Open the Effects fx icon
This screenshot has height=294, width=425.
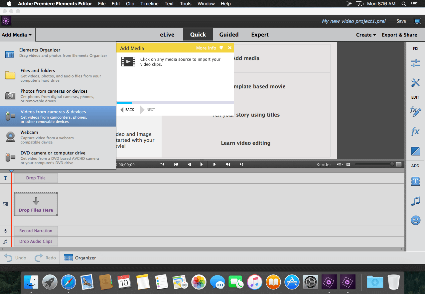[415, 132]
